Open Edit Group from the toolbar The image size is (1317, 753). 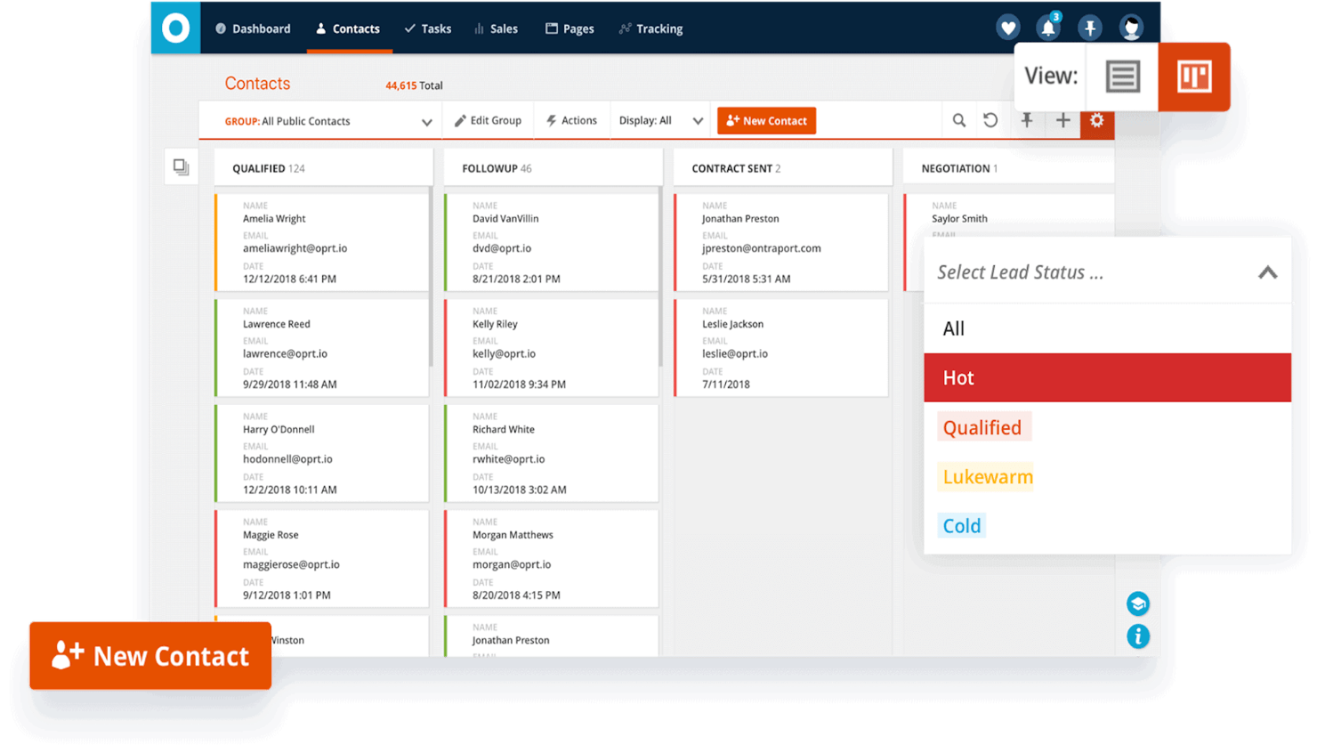[x=488, y=120]
